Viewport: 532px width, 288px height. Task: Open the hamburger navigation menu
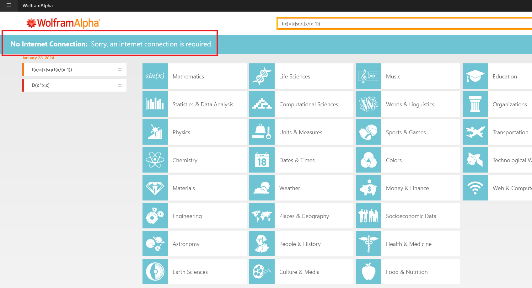click(x=9, y=5)
